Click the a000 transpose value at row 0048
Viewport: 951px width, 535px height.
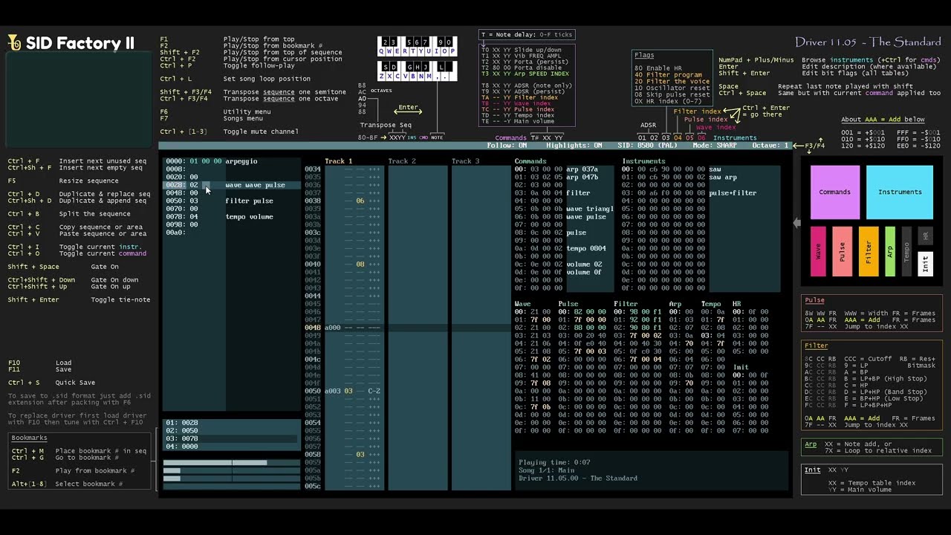[332, 328]
